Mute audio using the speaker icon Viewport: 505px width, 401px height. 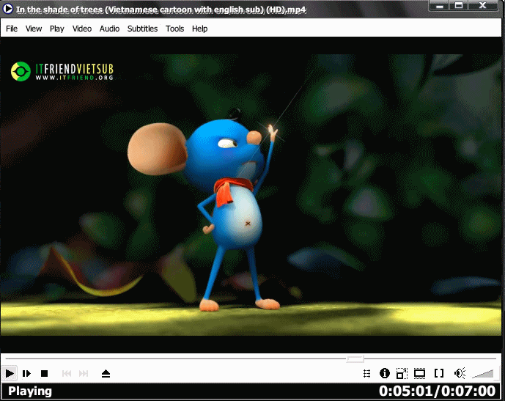click(460, 373)
